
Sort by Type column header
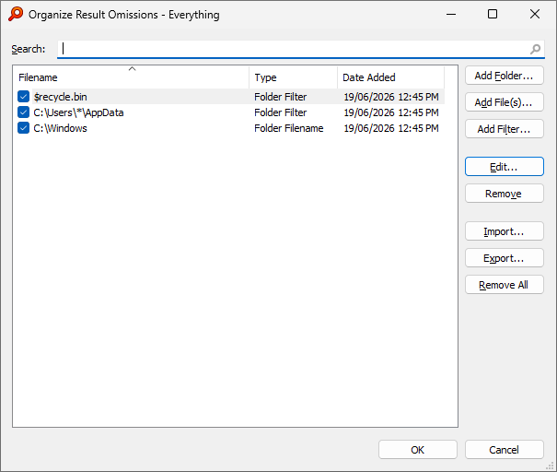pyautogui.click(x=294, y=77)
